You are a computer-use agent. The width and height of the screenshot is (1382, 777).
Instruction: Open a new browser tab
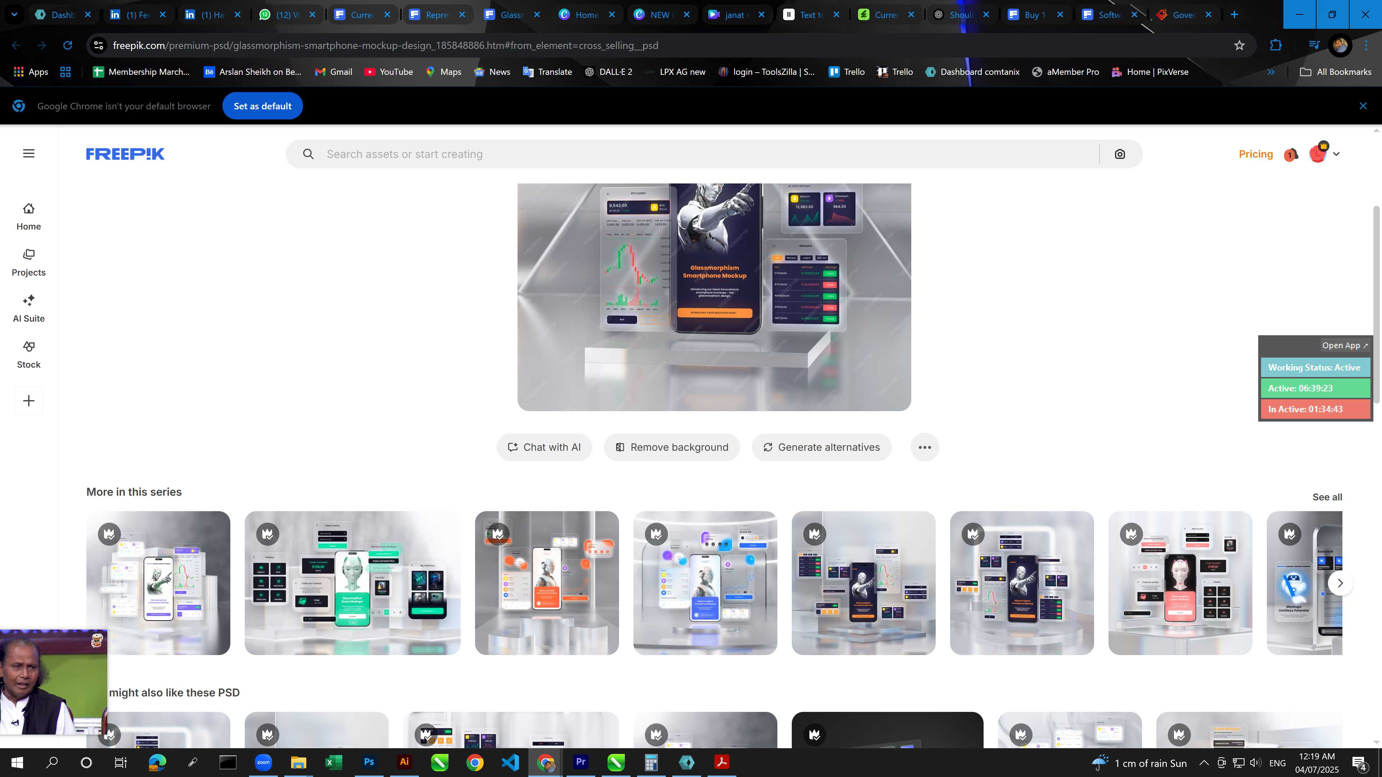coord(1234,15)
